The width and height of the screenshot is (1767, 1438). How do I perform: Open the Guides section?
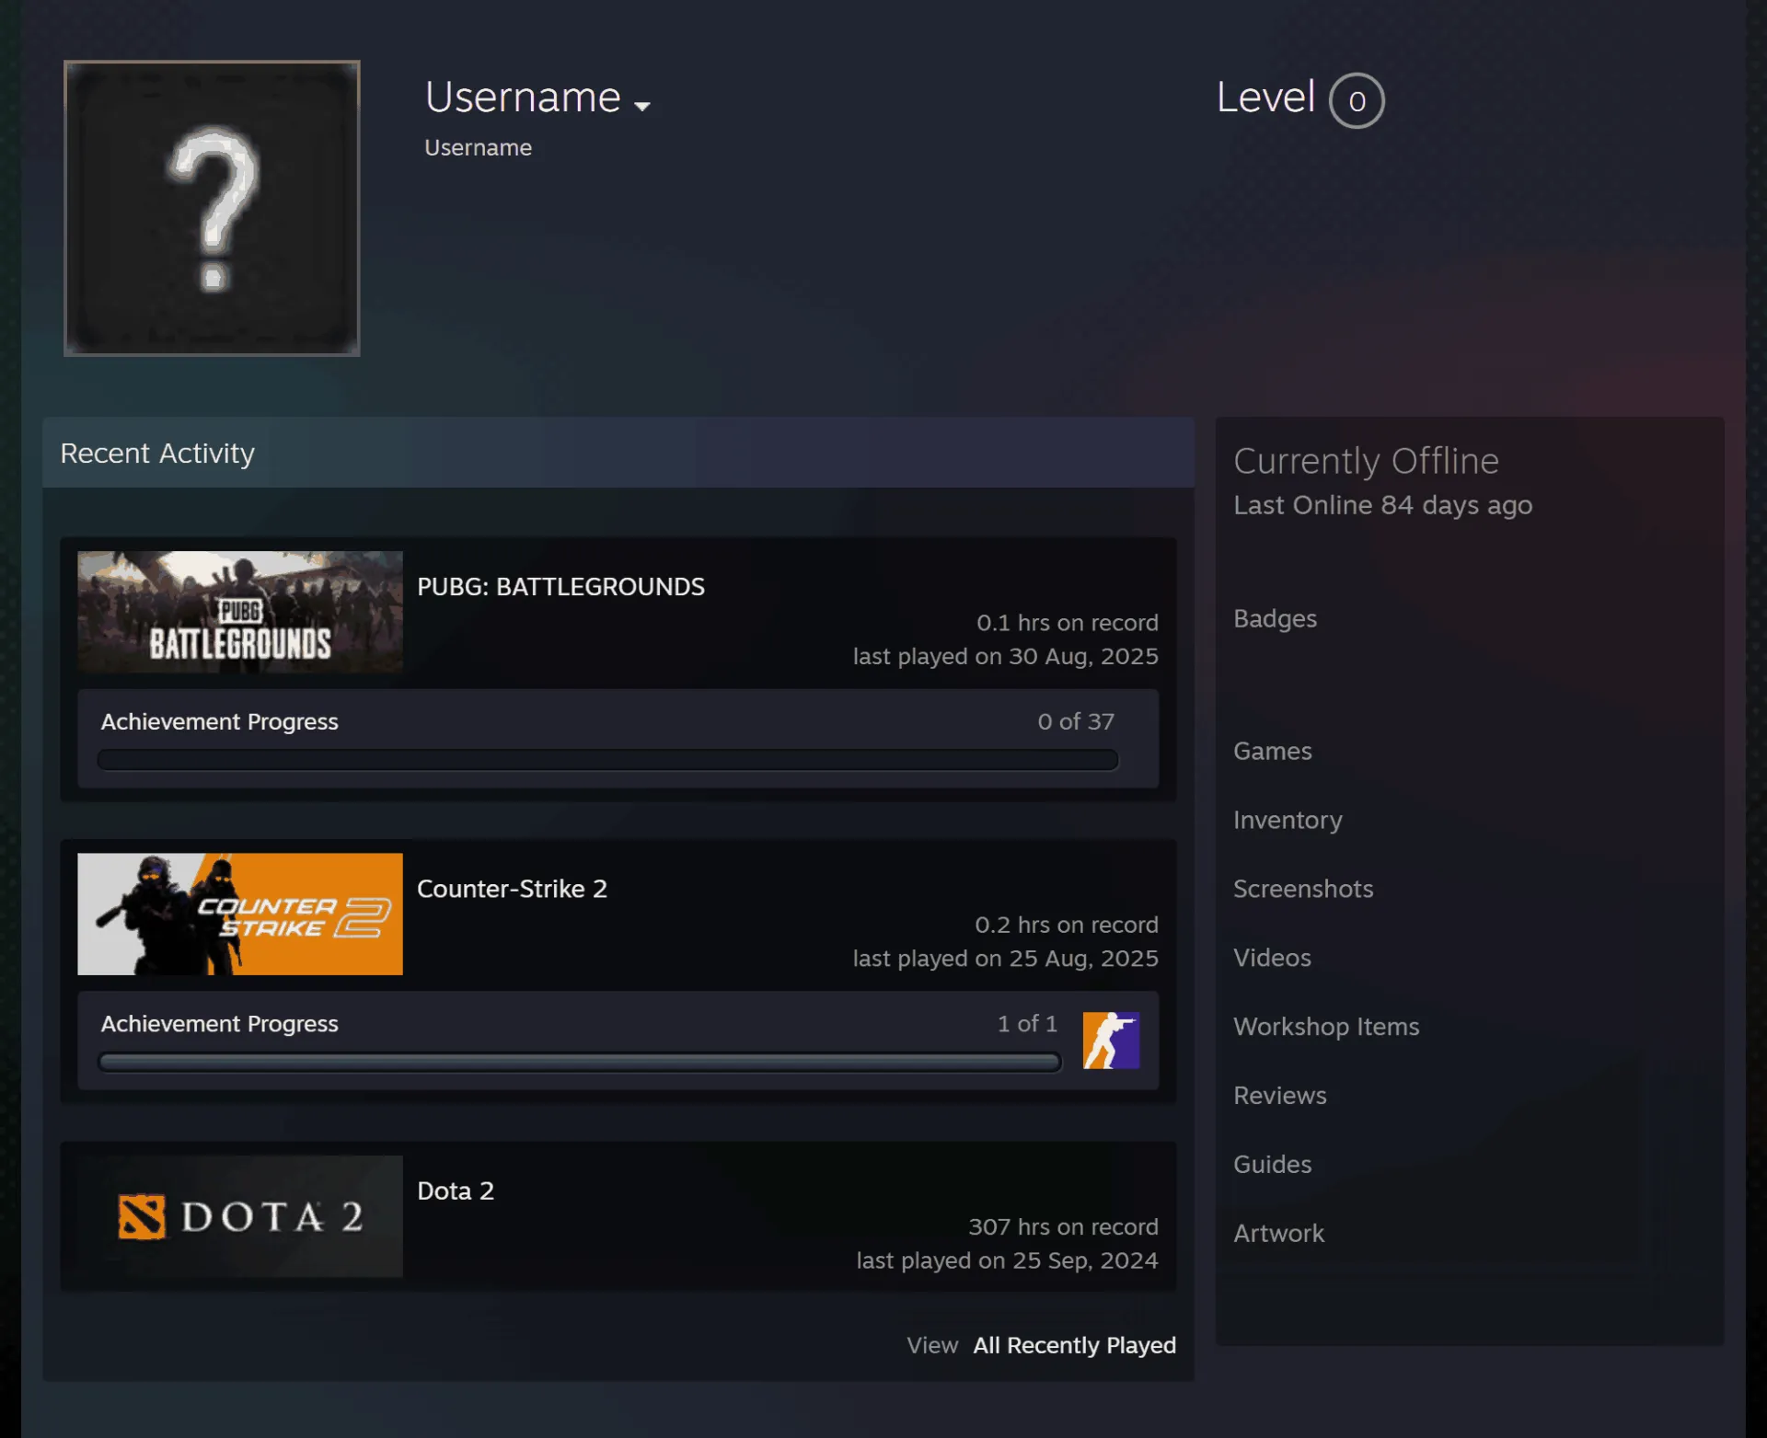click(1272, 1165)
